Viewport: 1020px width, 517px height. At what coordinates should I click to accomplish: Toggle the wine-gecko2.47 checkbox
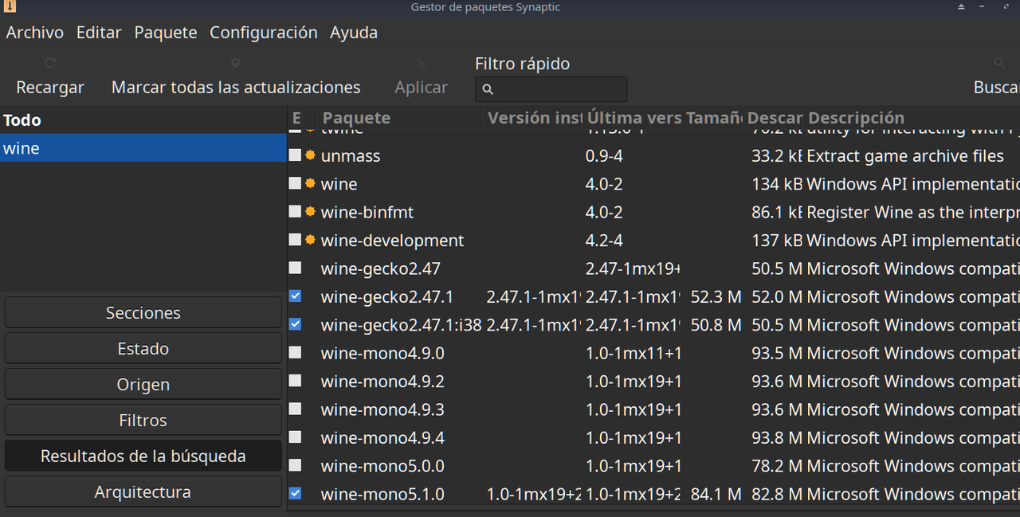pyautogui.click(x=295, y=268)
